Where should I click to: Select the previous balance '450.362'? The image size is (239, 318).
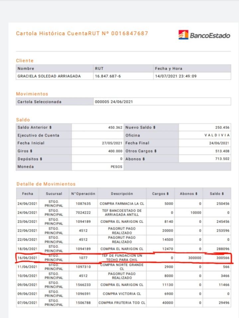pyautogui.click(x=115, y=127)
